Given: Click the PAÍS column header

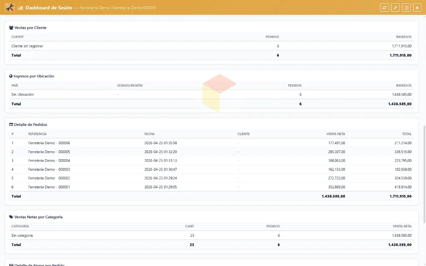Looking at the screenshot, I should [15, 86].
